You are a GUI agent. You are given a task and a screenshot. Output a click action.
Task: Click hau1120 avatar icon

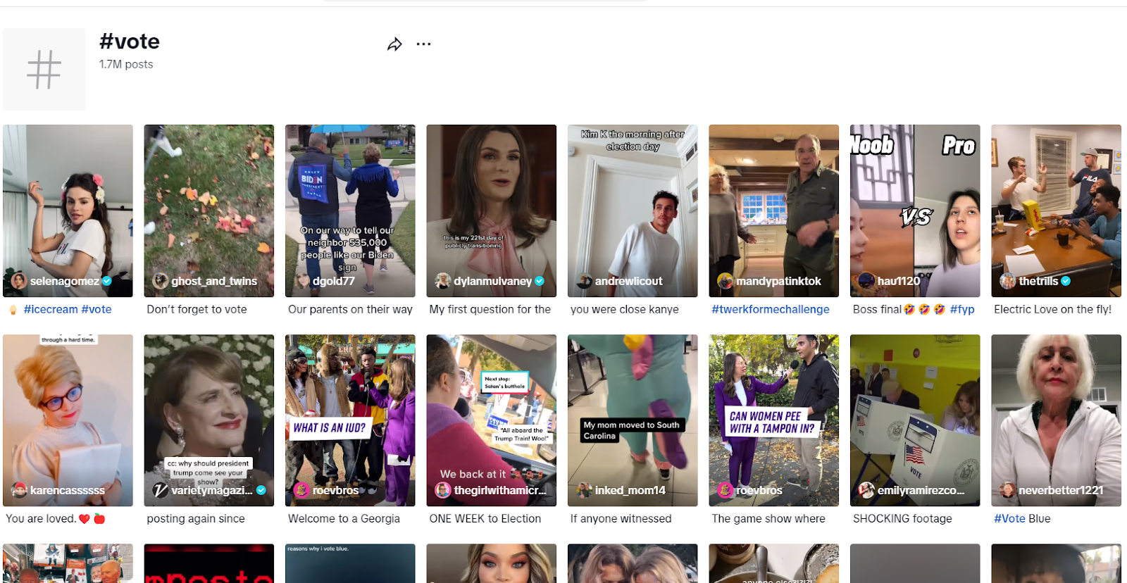[x=866, y=281]
